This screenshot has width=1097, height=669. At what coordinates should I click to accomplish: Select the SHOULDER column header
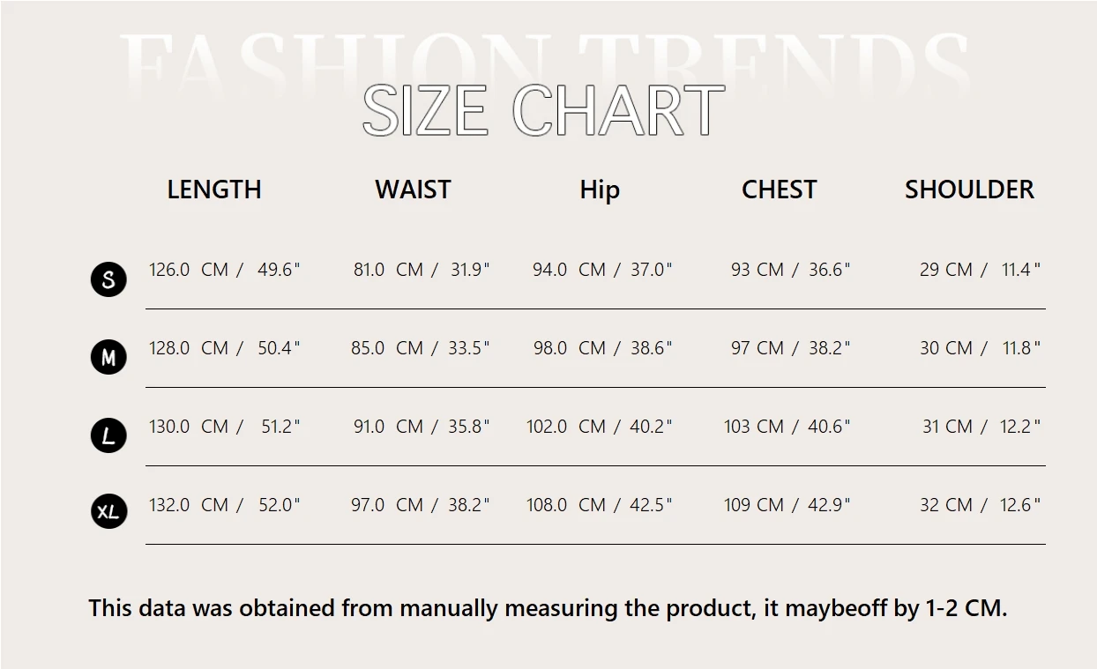pyautogui.click(x=969, y=190)
